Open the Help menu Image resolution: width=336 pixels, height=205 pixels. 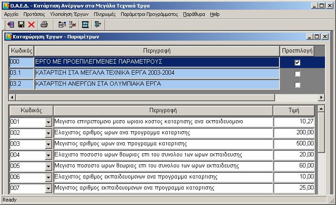(x=214, y=14)
